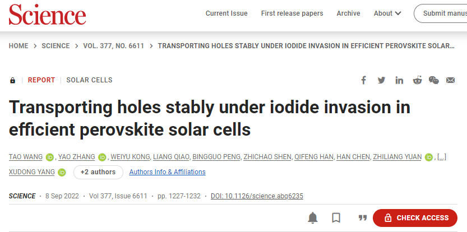Image resolution: width=467 pixels, height=232 pixels.
Task: Click the CHECK ACCESS button
Action: coord(415,218)
